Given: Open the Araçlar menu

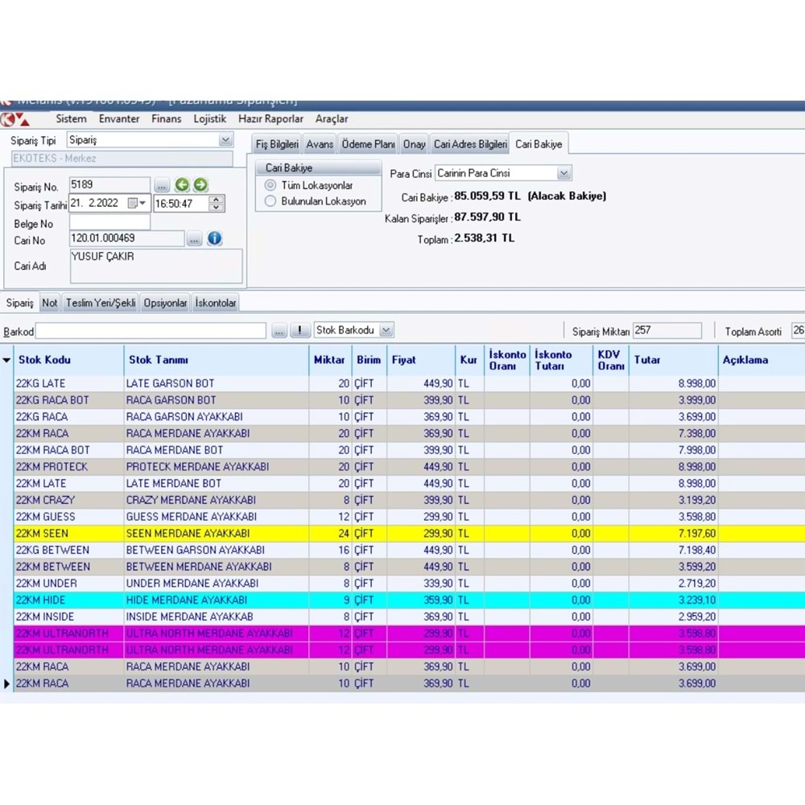Looking at the screenshot, I should click(332, 119).
